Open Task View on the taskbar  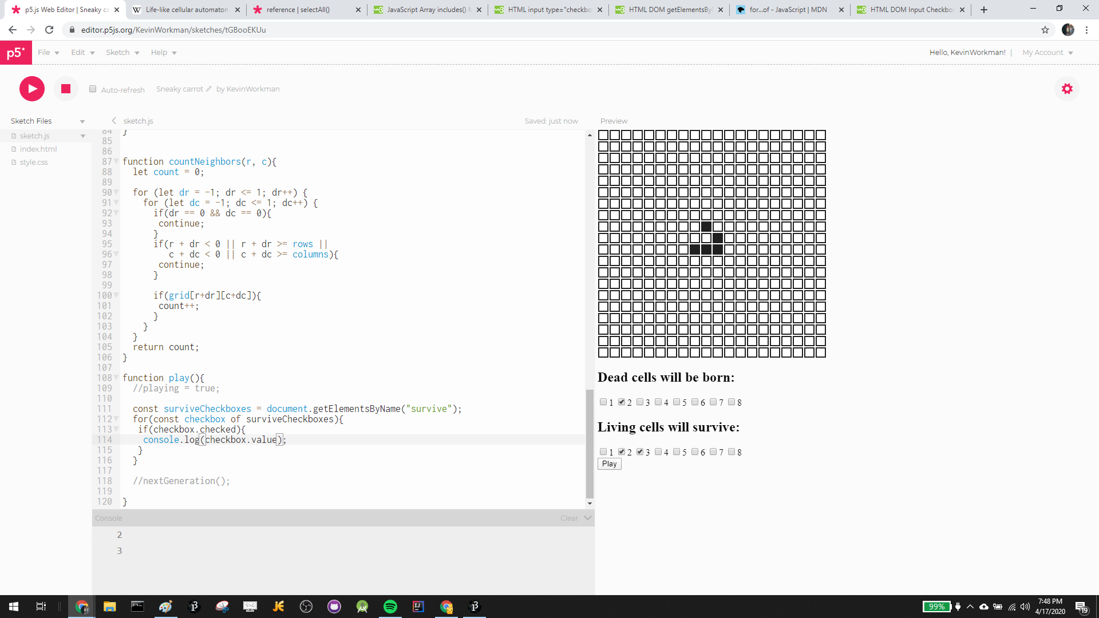[x=41, y=607]
